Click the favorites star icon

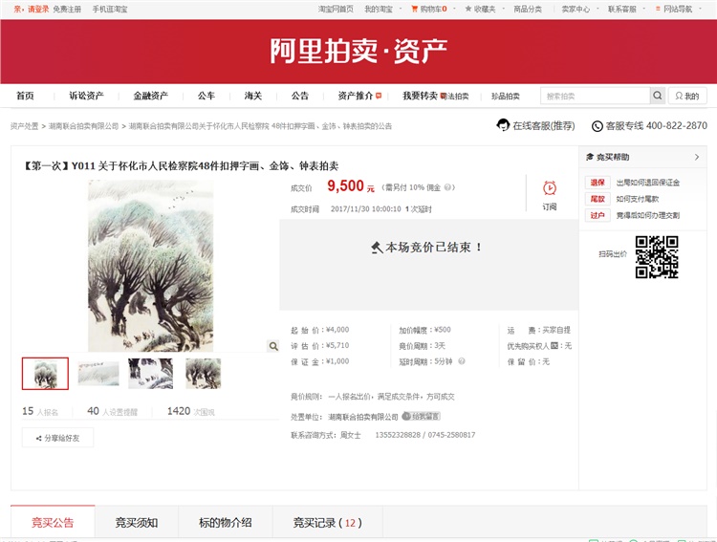click(x=468, y=9)
